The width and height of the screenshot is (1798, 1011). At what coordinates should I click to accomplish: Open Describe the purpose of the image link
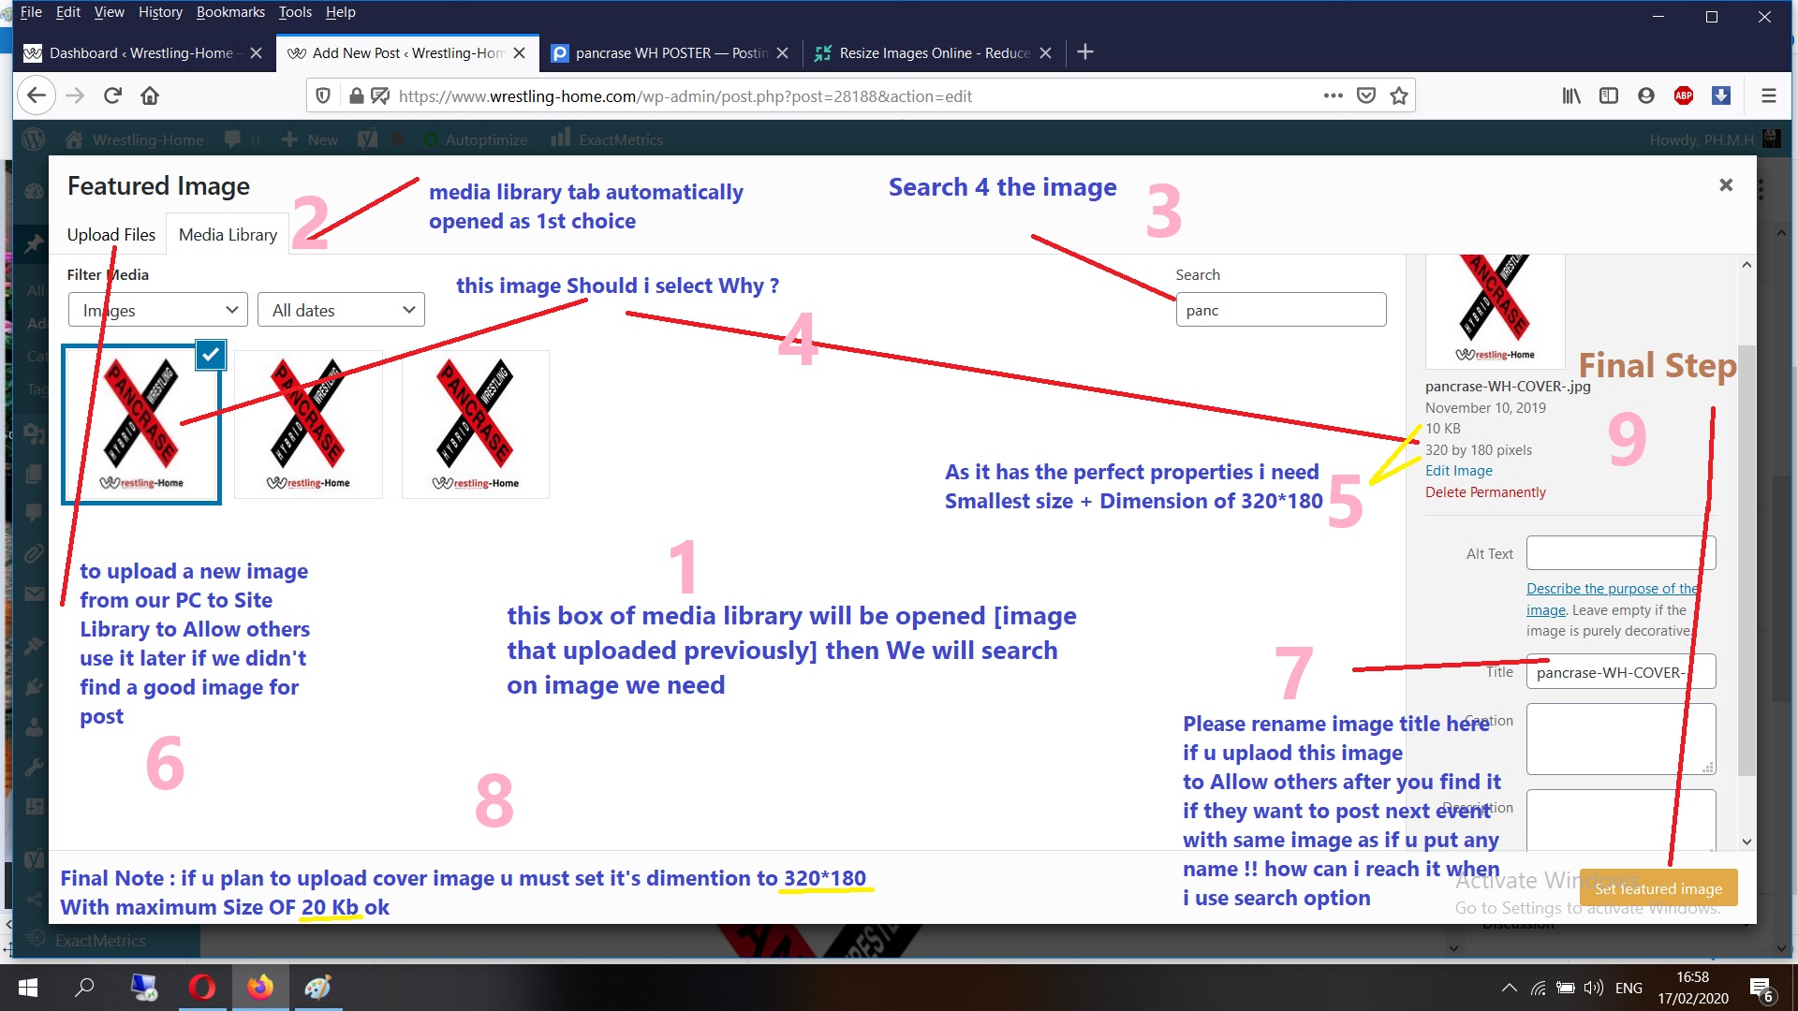point(1611,599)
